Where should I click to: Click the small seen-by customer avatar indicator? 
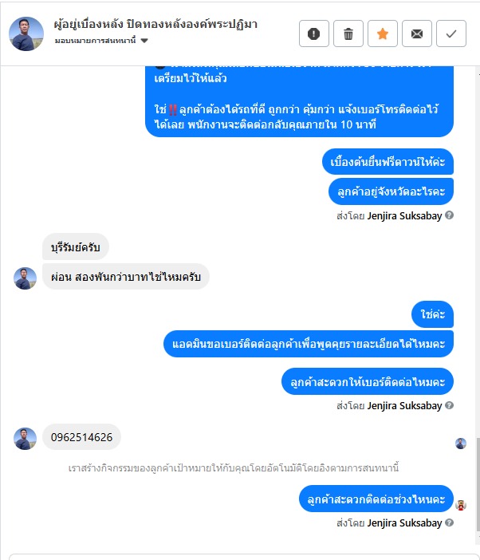tap(461, 444)
